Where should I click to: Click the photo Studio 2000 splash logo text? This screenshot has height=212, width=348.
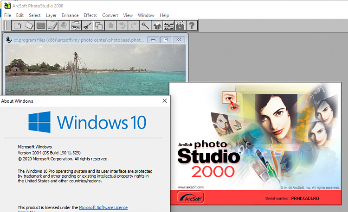pos(209,159)
